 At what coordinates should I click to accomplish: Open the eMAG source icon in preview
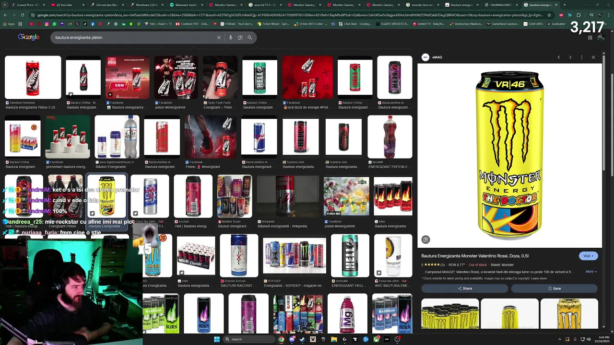tap(425, 57)
